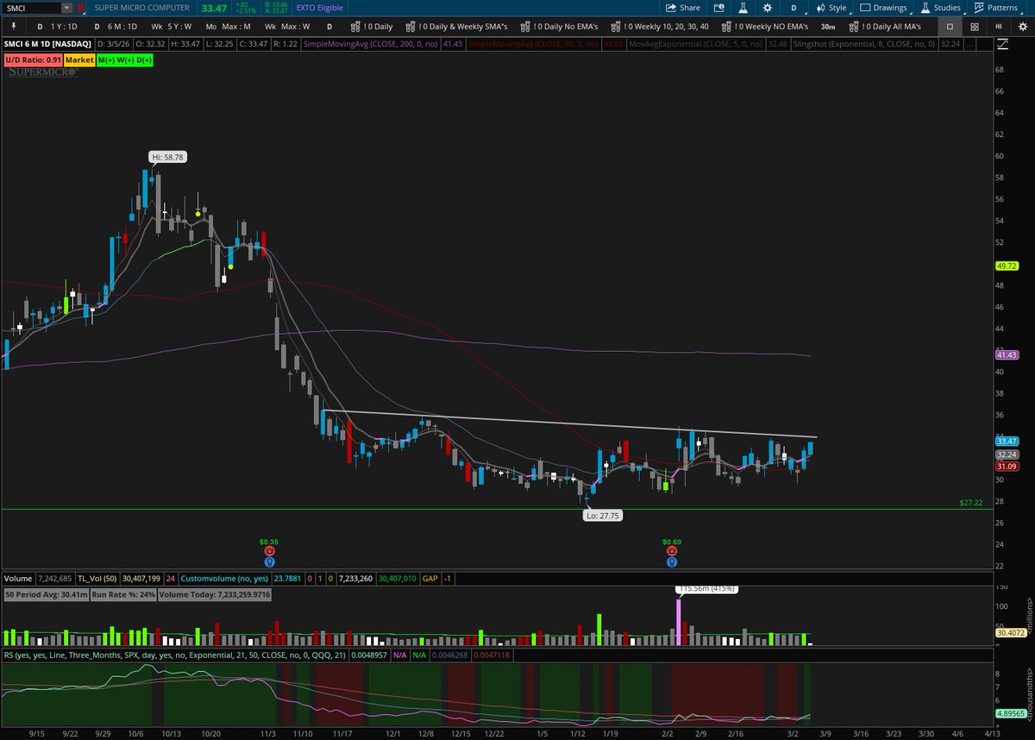Click the 50 Period Avg: 30.41m label
Image resolution: width=1035 pixels, height=740 pixels.
45,594
